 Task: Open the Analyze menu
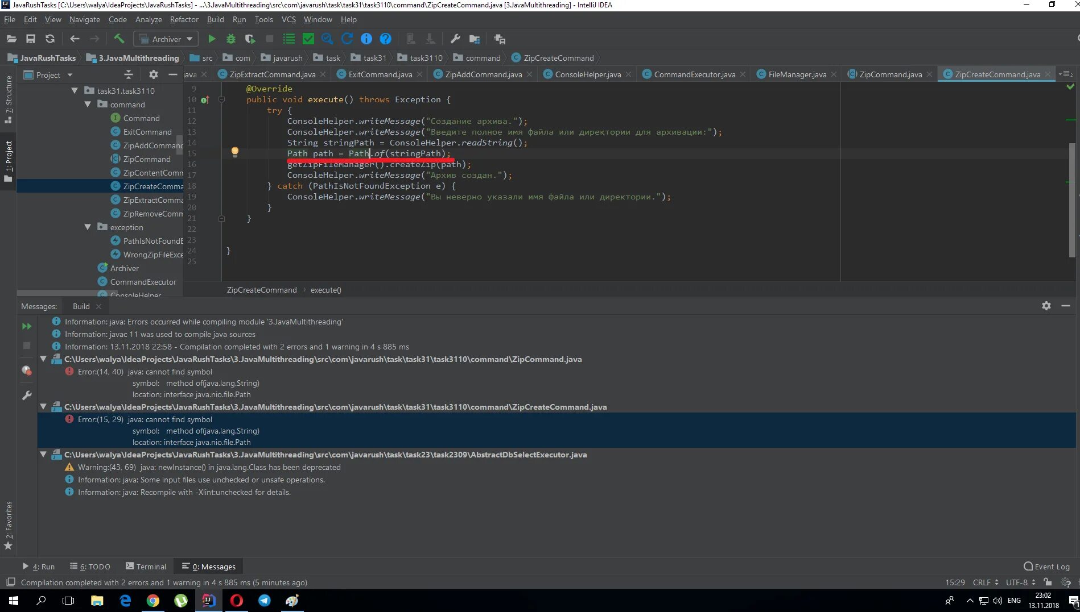tap(149, 19)
